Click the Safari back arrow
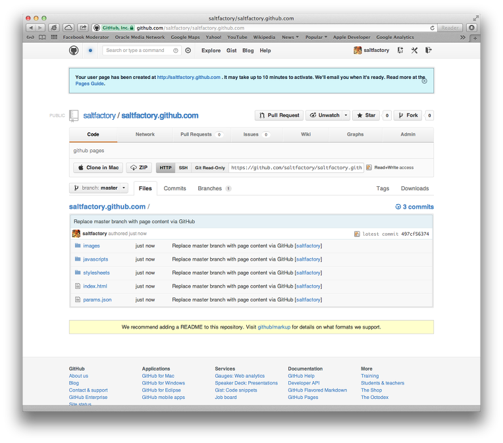The image size is (503, 443). tap(31, 28)
